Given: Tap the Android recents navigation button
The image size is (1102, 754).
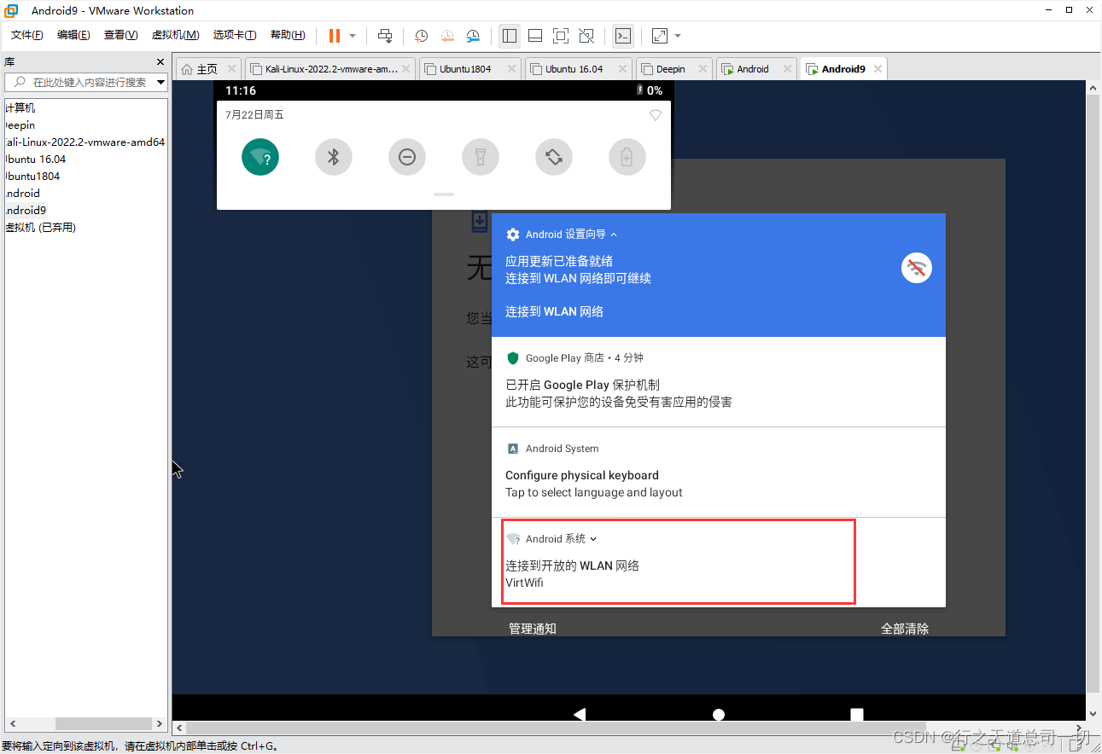Looking at the screenshot, I should coord(857,715).
